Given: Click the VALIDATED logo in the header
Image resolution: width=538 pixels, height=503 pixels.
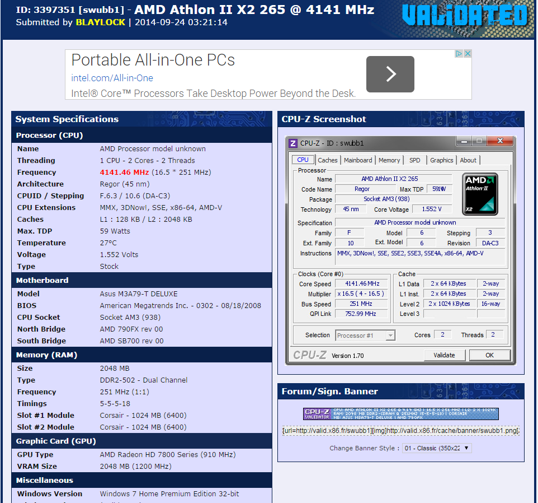Looking at the screenshot, I should [x=465, y=16].
